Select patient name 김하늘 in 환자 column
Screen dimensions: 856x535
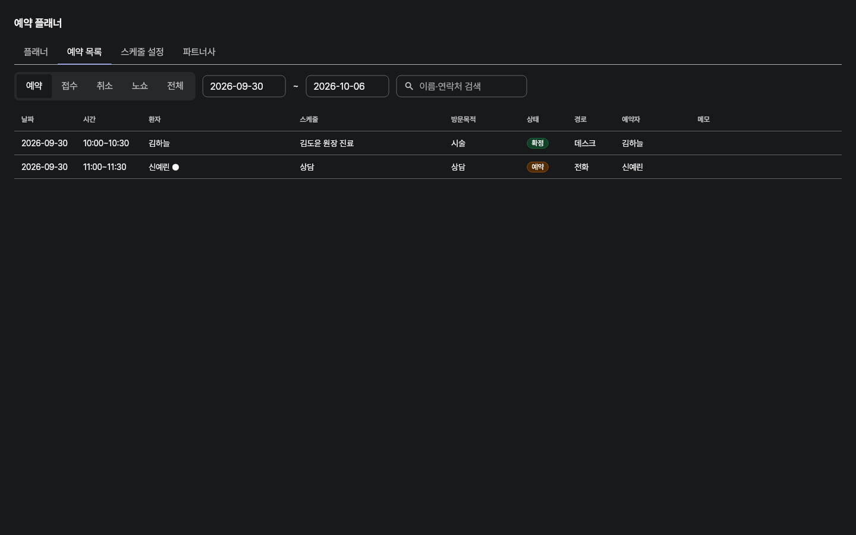click(159, 143)
